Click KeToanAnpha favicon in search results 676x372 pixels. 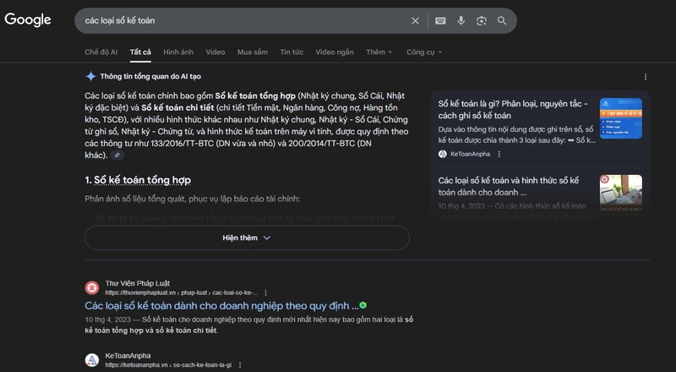(x=92, y=360)
